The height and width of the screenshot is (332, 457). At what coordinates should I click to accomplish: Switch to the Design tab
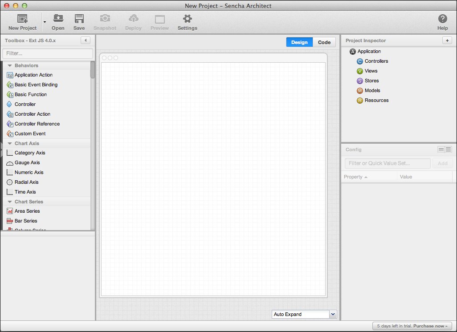click(299, 42)
